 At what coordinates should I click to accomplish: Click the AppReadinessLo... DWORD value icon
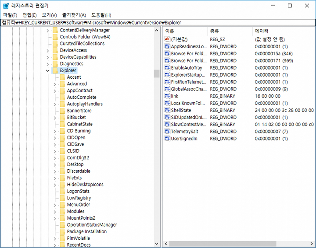click(x=167, y=46)
